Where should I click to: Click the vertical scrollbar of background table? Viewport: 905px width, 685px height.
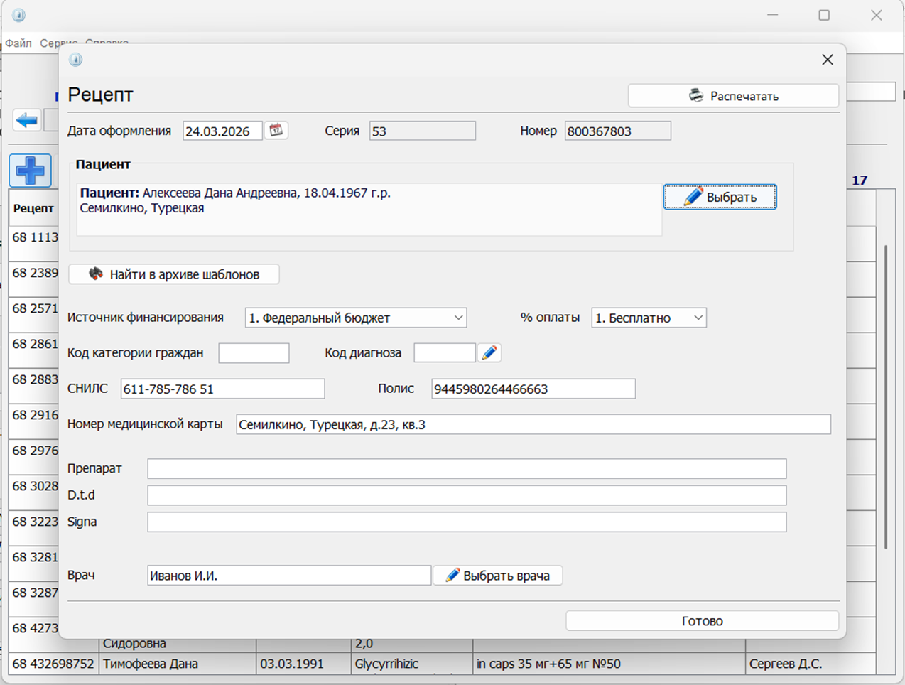click(x=885, y=398)
